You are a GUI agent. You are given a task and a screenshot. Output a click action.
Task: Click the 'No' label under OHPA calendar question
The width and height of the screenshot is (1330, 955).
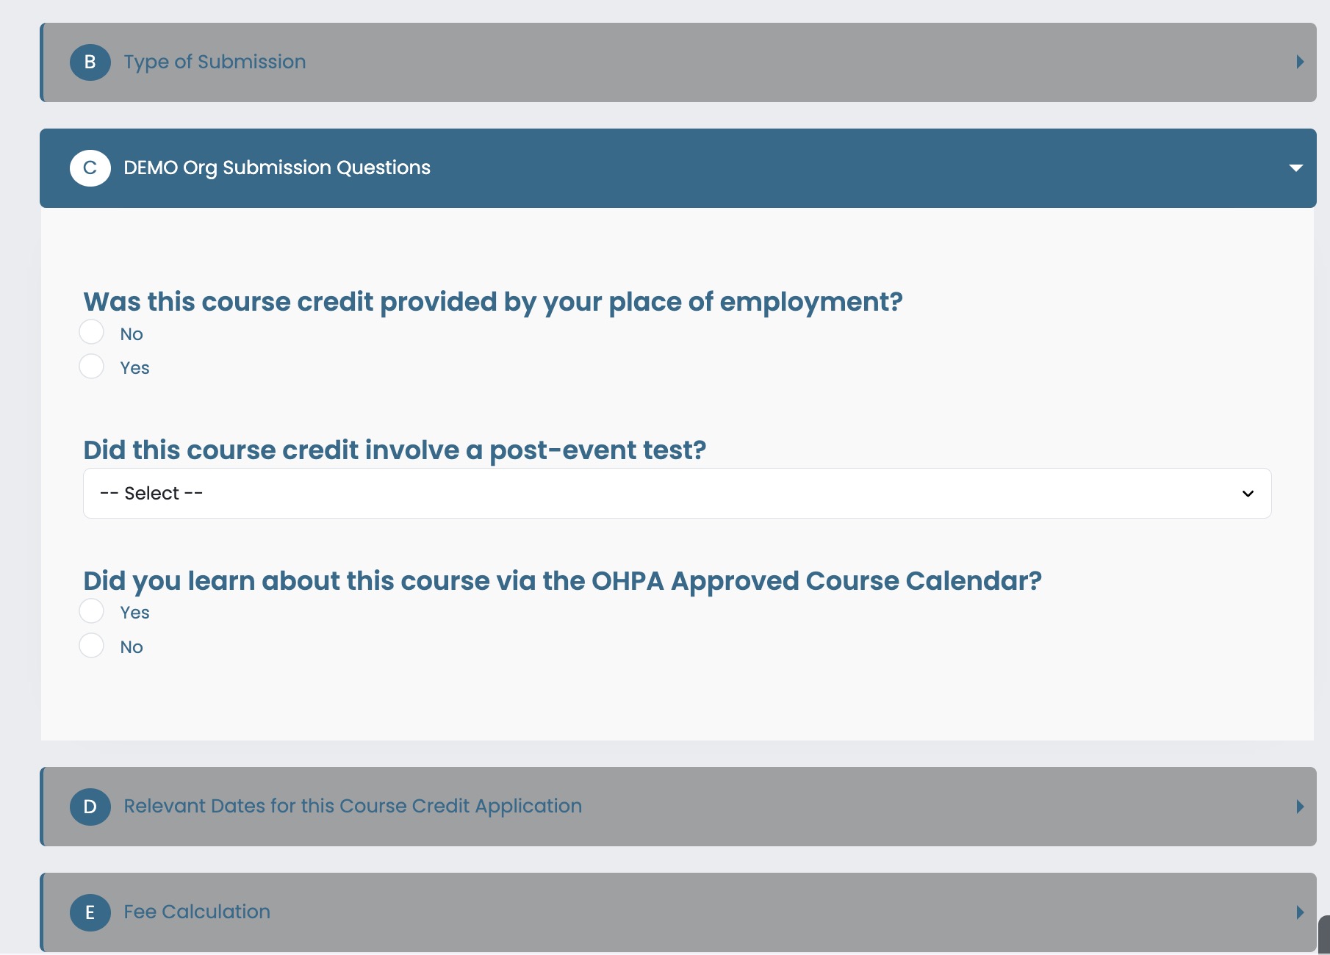pos(132,647)
